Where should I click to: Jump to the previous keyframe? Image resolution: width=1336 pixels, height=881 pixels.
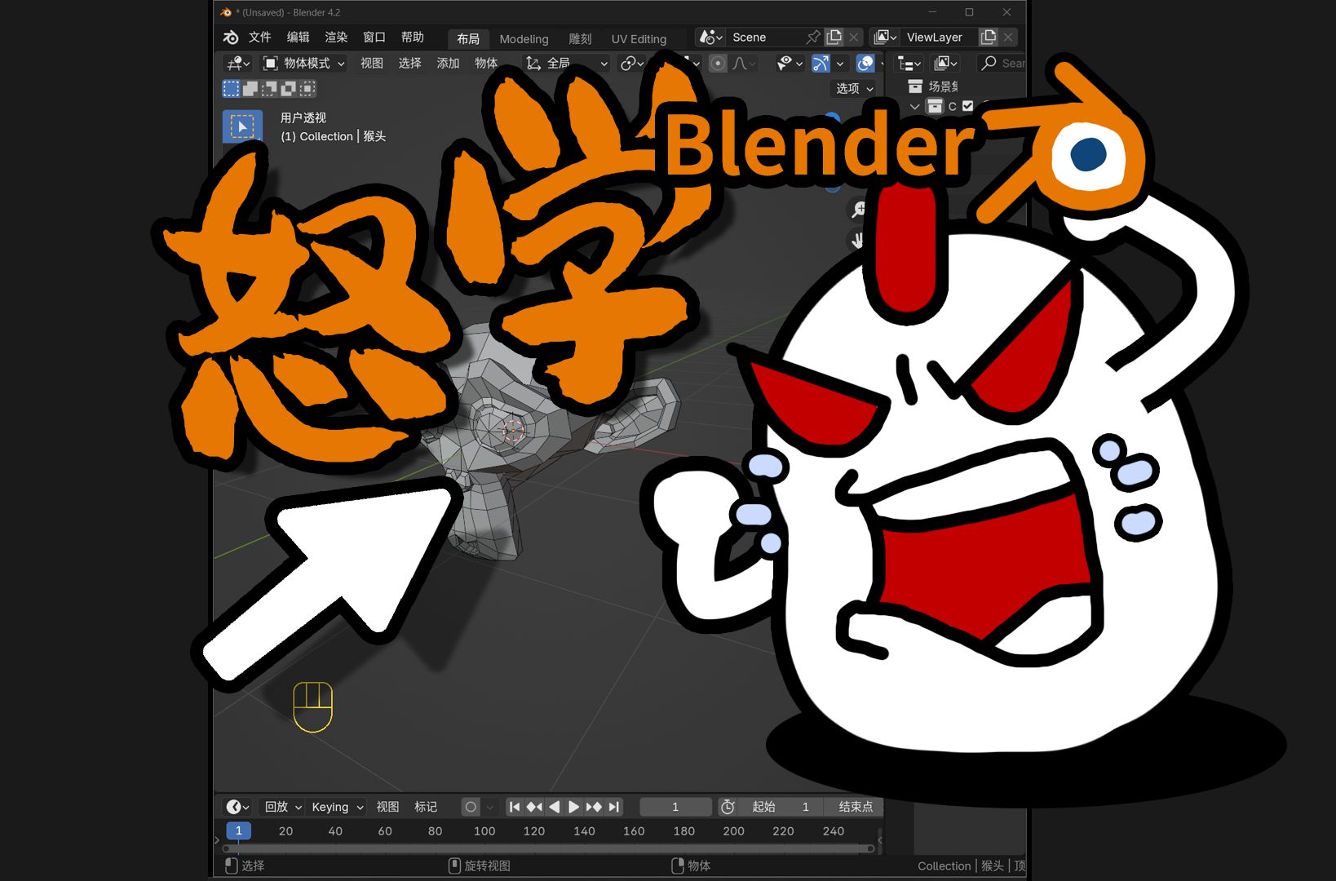click(534, 807)
